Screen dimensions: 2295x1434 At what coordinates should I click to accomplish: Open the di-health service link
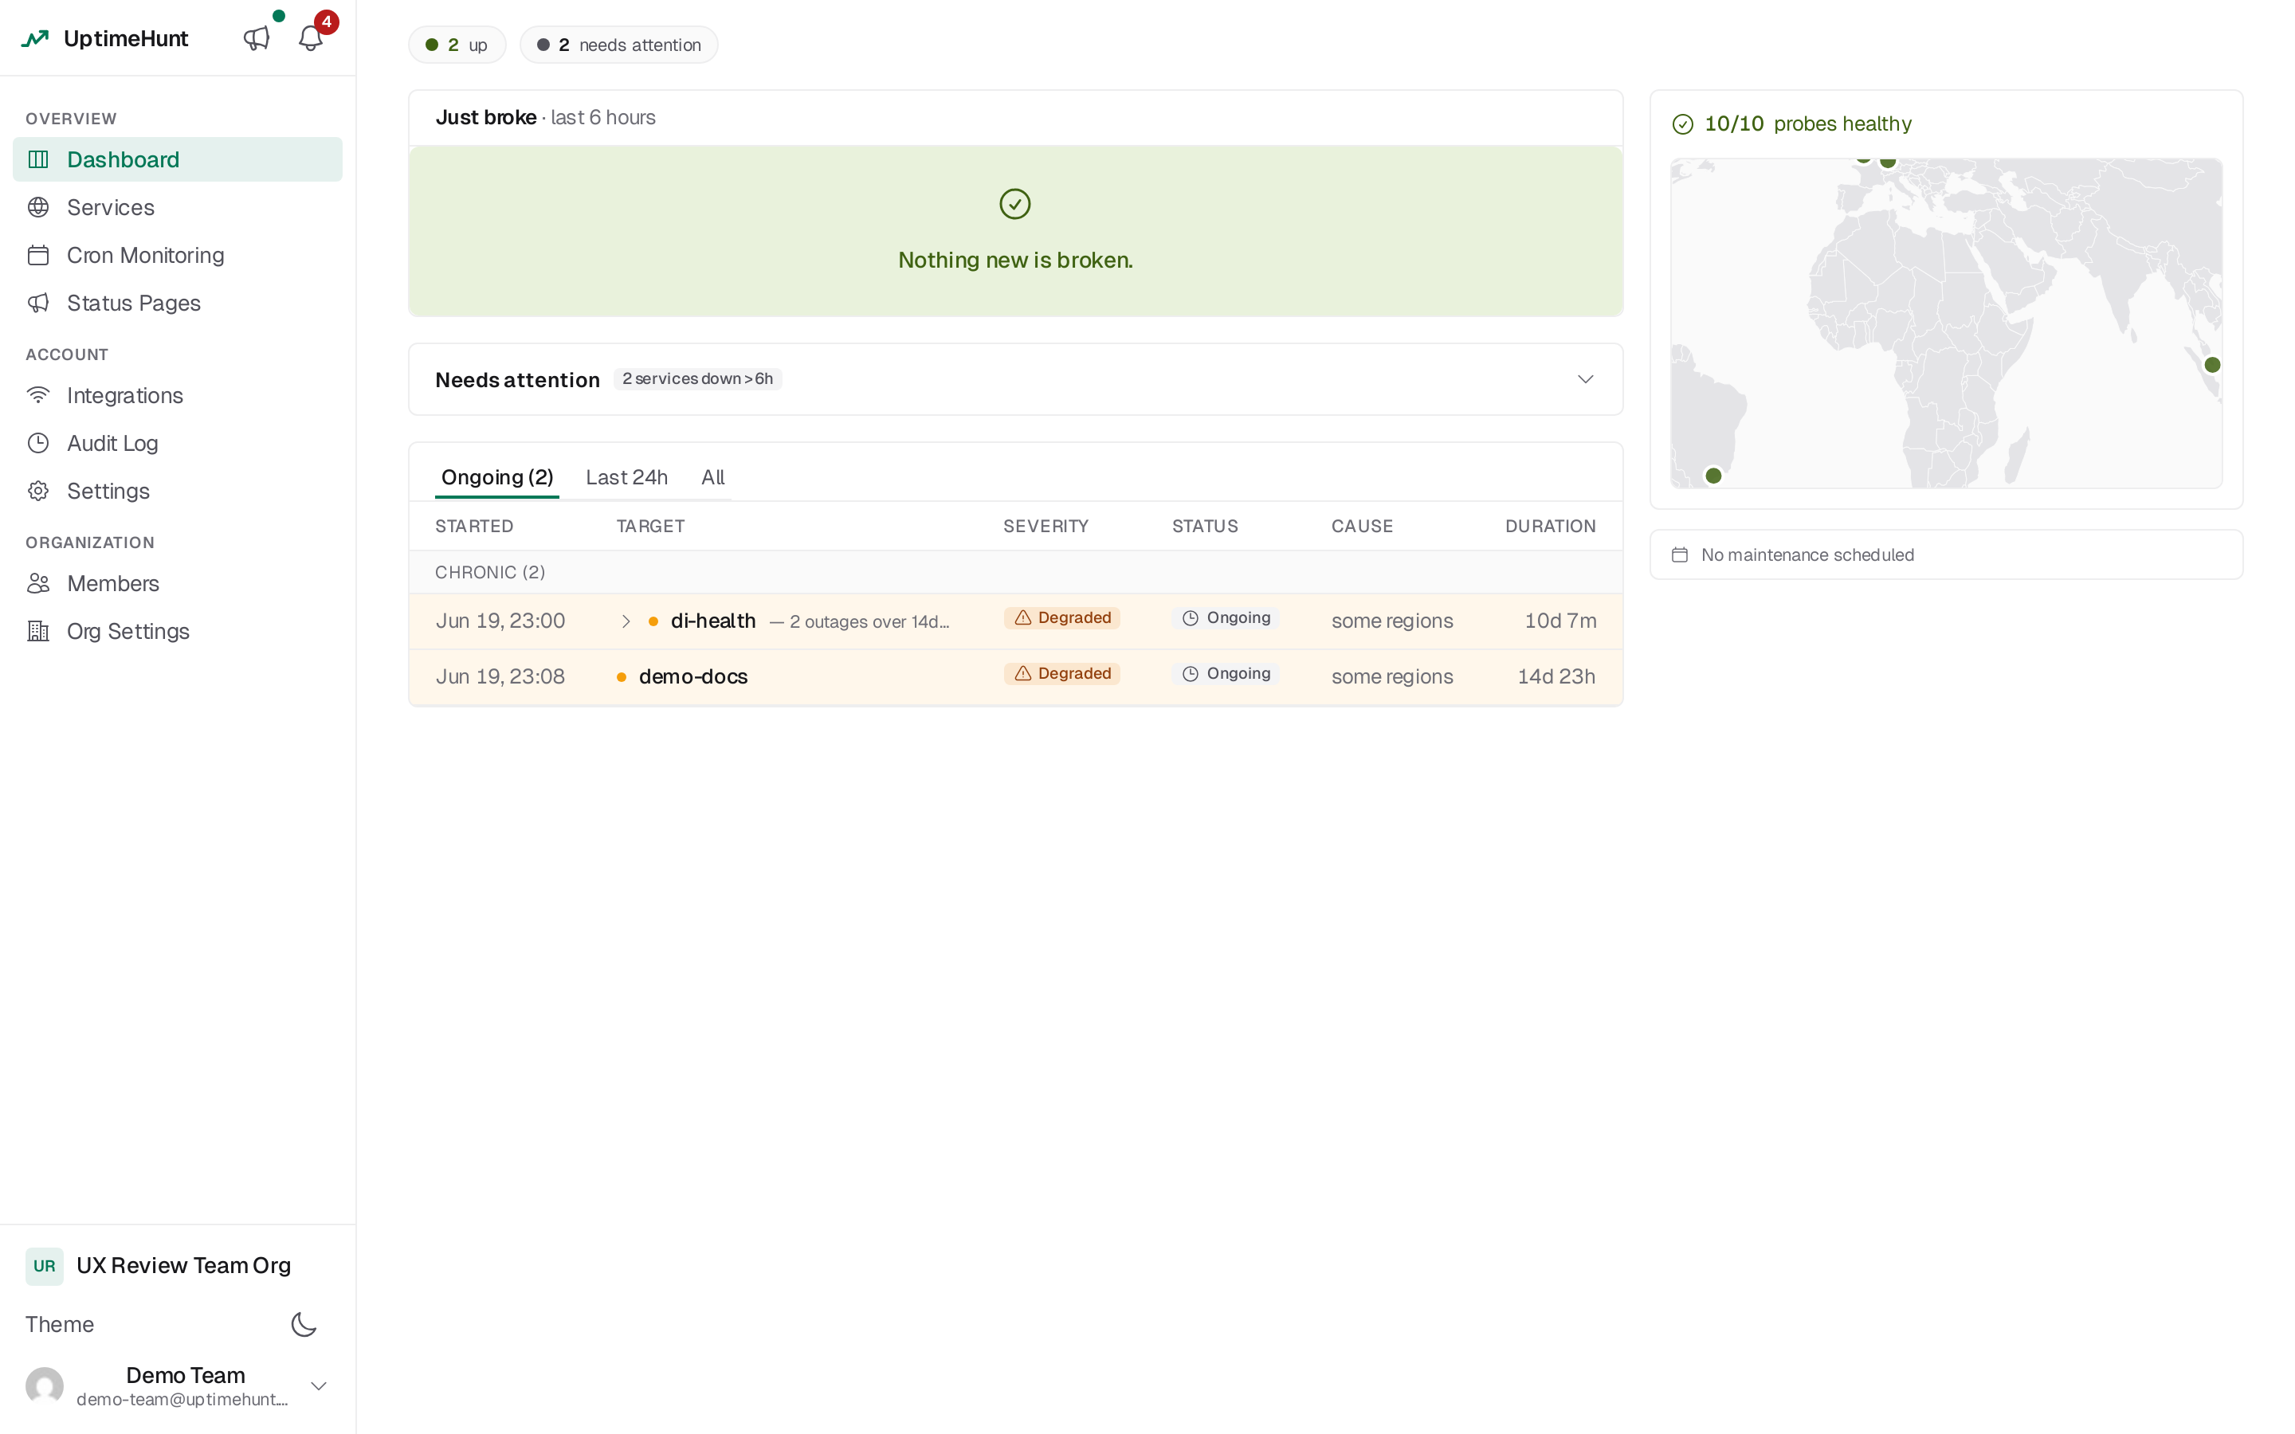713,621
